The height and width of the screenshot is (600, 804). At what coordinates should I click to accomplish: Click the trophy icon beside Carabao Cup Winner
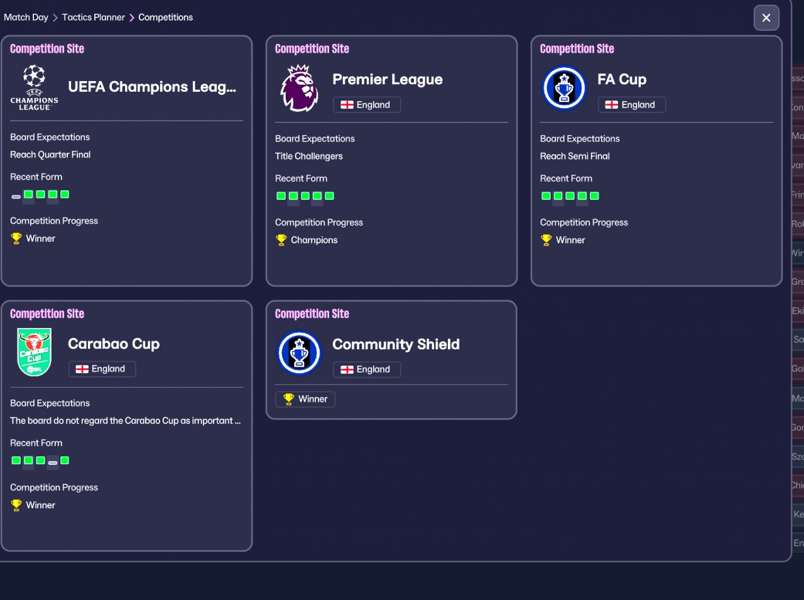click(x=16, y=505)
